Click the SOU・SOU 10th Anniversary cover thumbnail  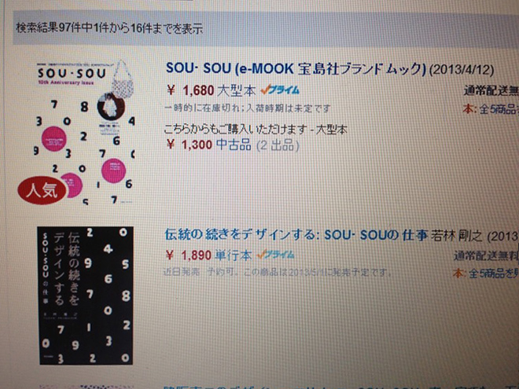(x=86, y=131)
